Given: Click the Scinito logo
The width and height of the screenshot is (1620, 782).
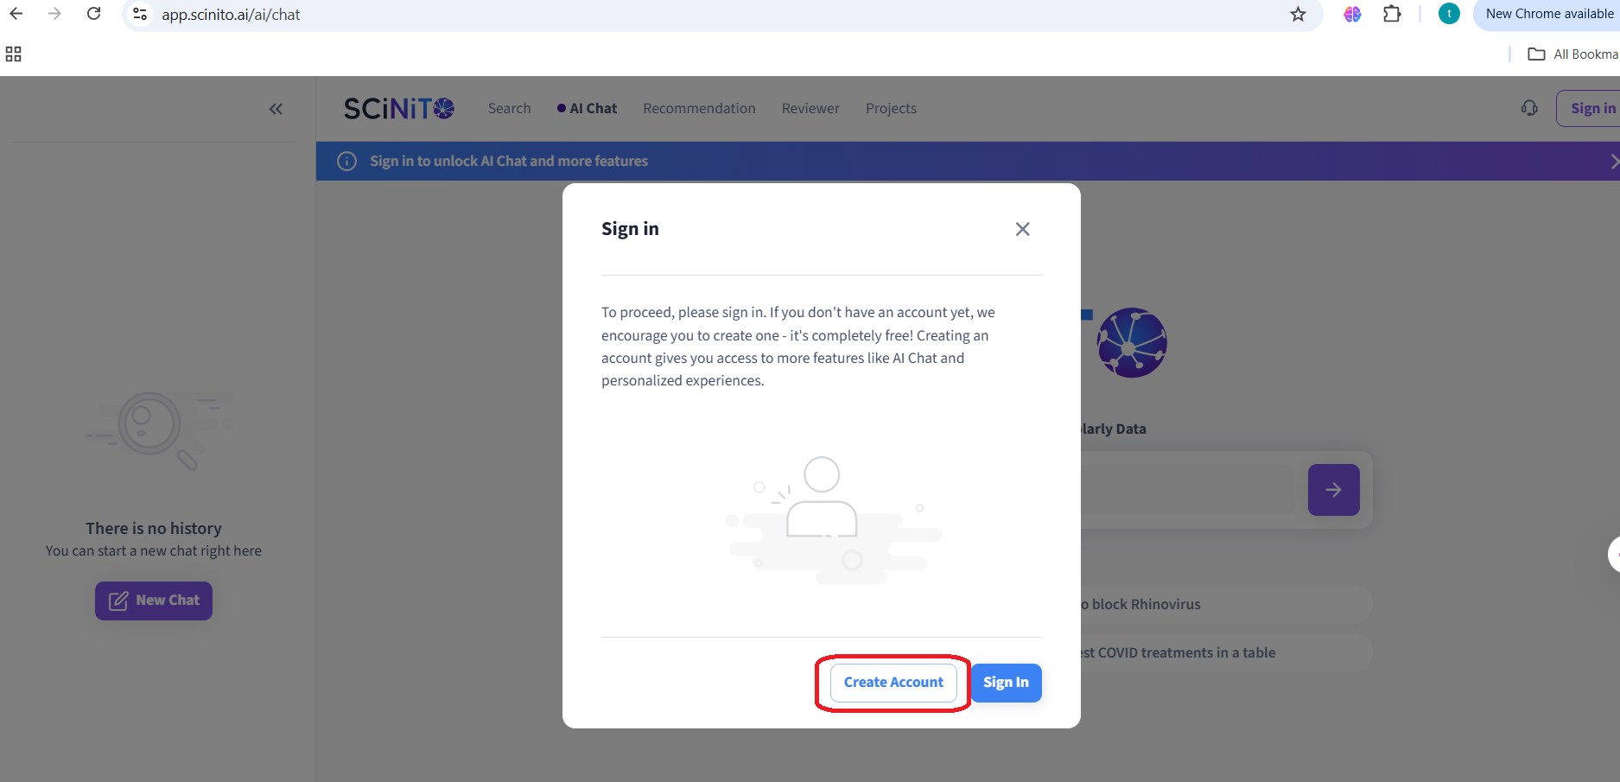Looking at the screenshot, I should tap(399, 108).
